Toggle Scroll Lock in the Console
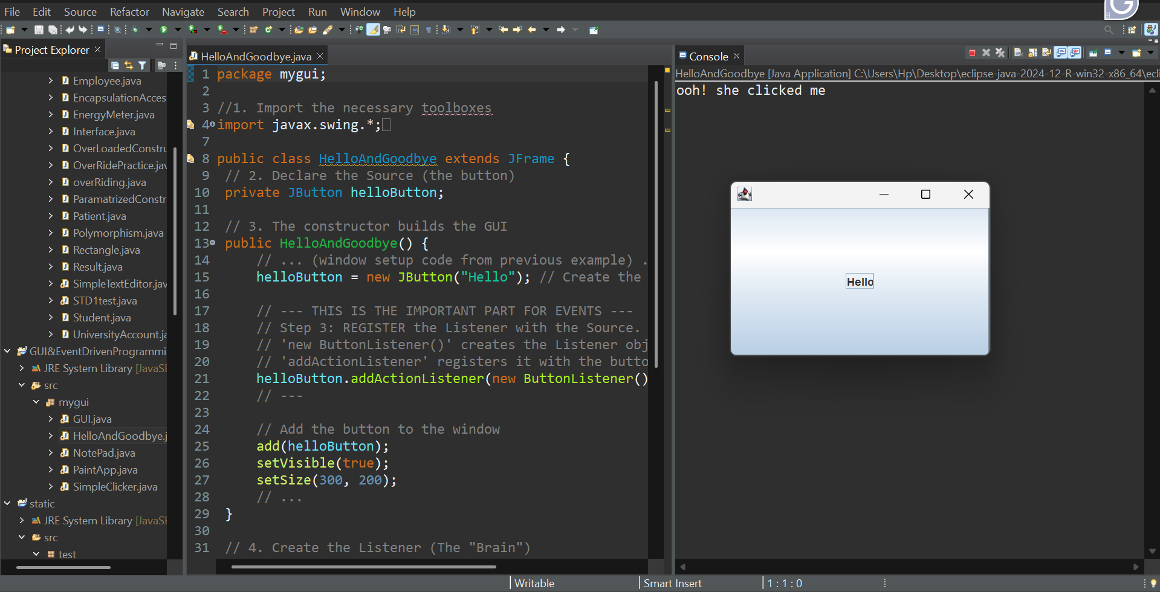 tap(1032, 53)
